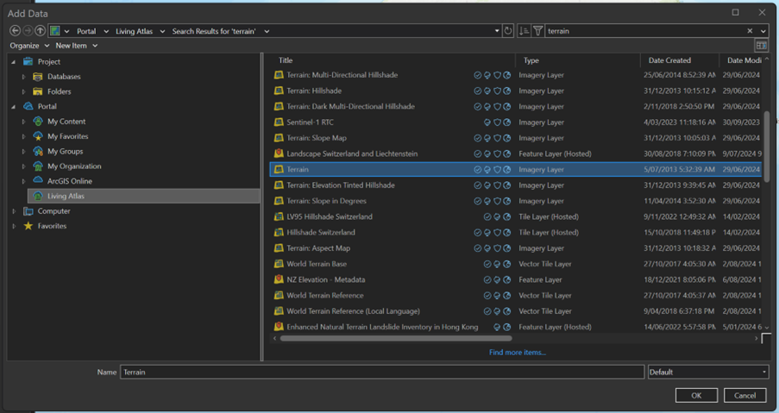The height and width of the screenshot is (413, 779).
Task: Close the Add Data dialog
Action: click(762, 12)
